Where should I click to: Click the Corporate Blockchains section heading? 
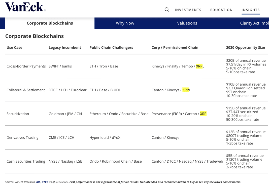(35, 36)
